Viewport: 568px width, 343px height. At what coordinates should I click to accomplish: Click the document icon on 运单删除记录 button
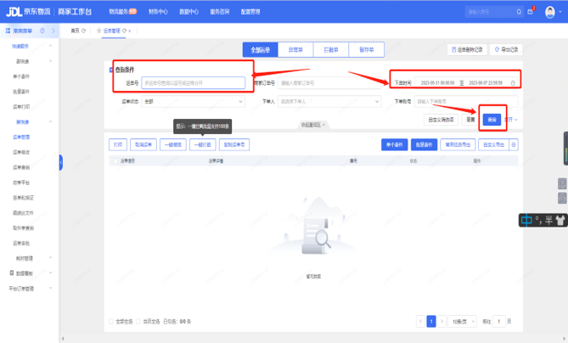pos(454,49)
